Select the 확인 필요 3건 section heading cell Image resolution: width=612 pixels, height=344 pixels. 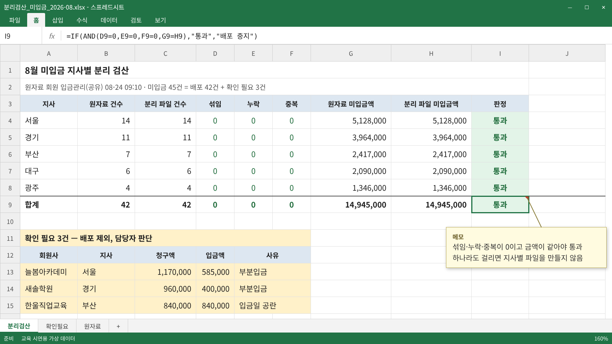coord(165,238)
